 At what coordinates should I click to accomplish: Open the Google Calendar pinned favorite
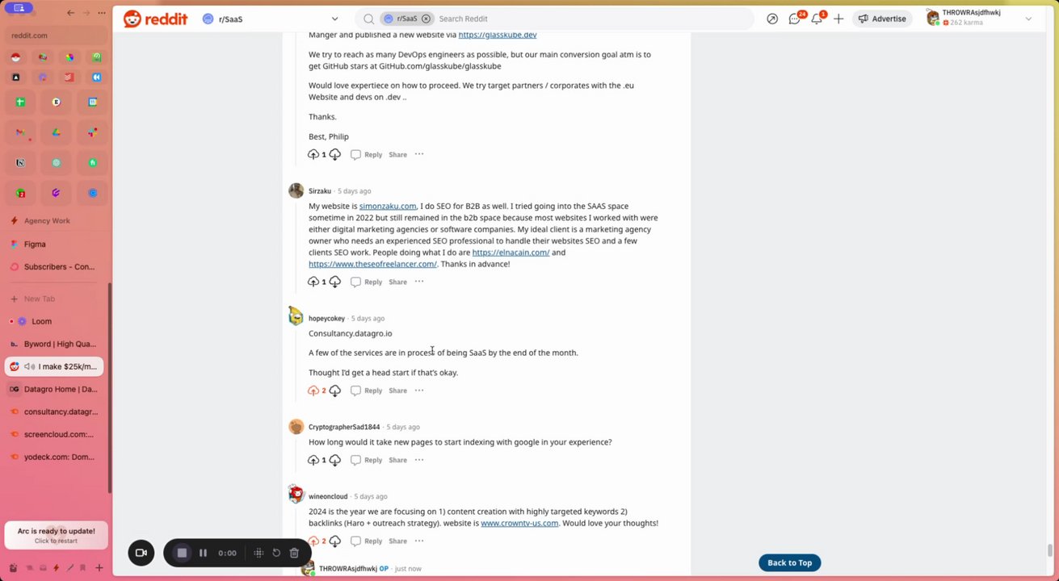coord(93,102)
